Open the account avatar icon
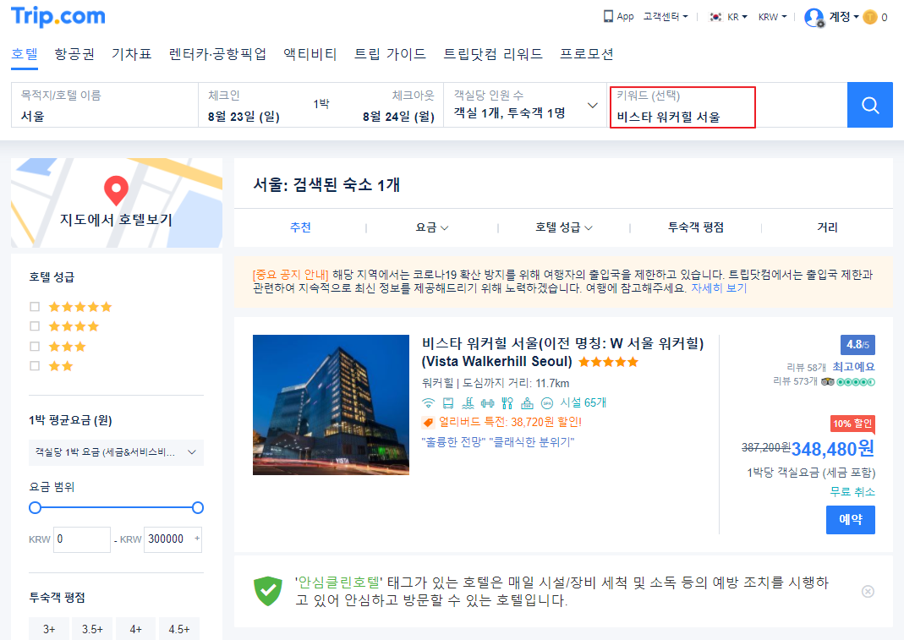 click(x=814, y=17)
